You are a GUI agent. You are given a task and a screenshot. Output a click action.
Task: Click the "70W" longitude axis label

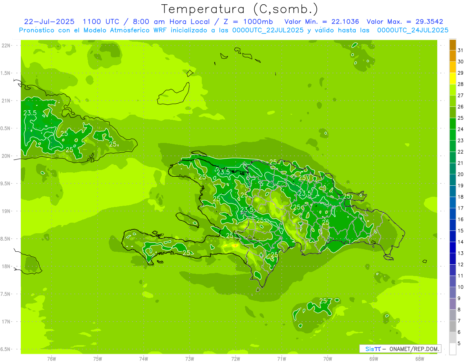pos(328,359)
